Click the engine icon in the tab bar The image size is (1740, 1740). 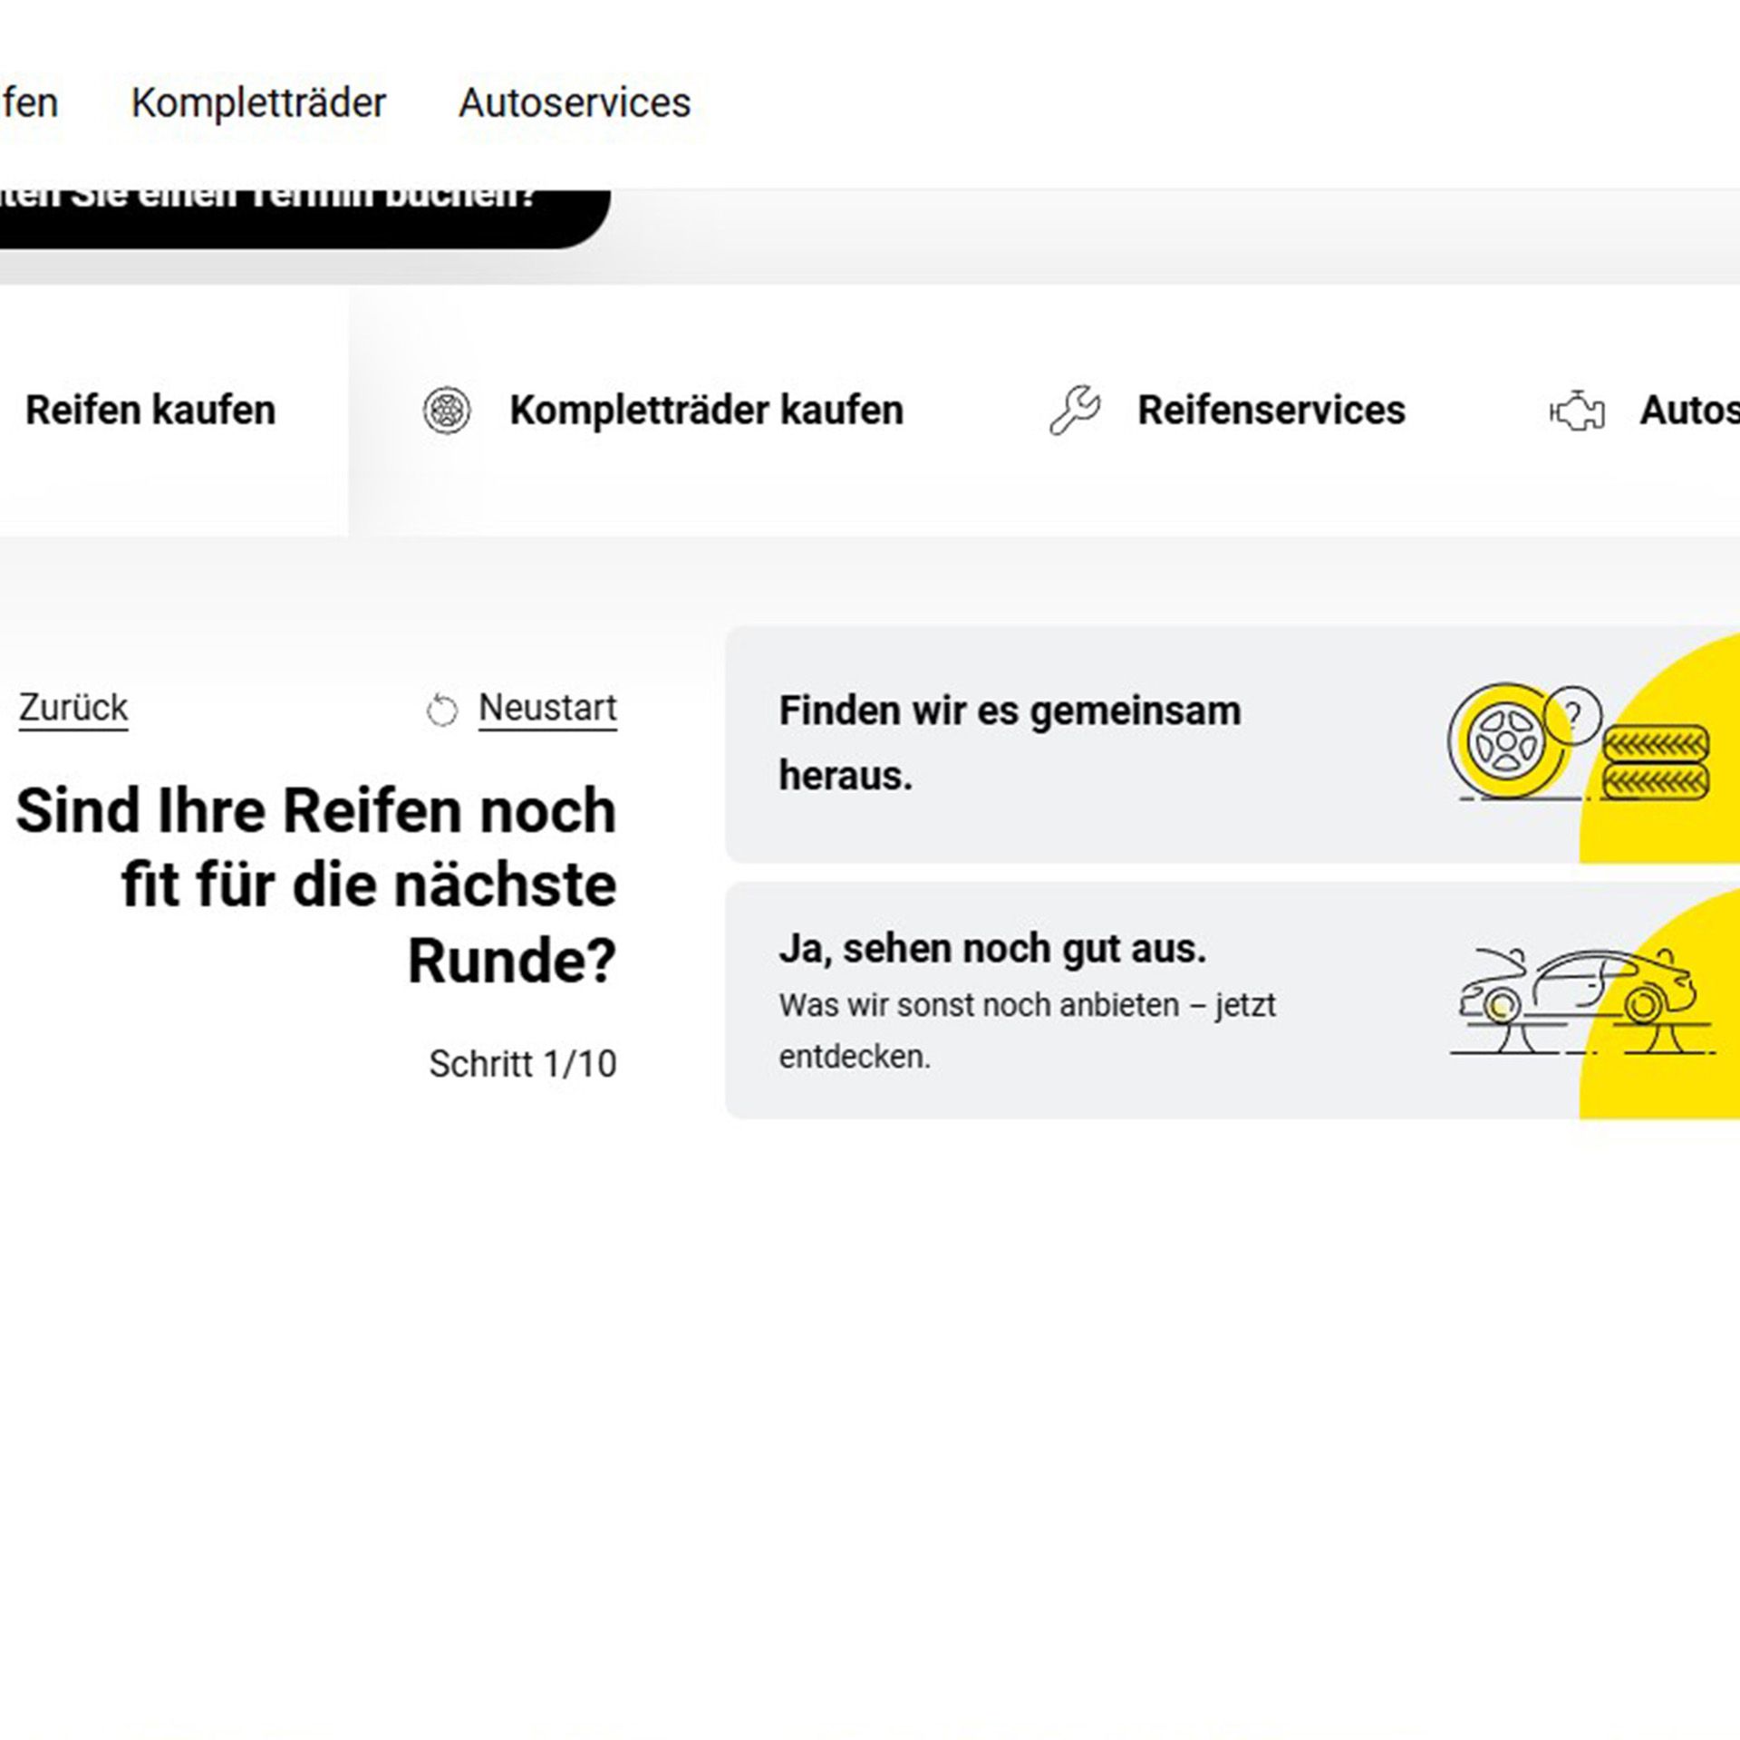tap(1577, 412)
